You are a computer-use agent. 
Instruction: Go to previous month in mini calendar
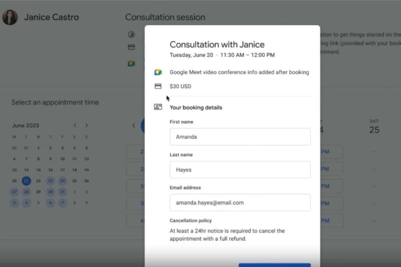coord(75,125)
